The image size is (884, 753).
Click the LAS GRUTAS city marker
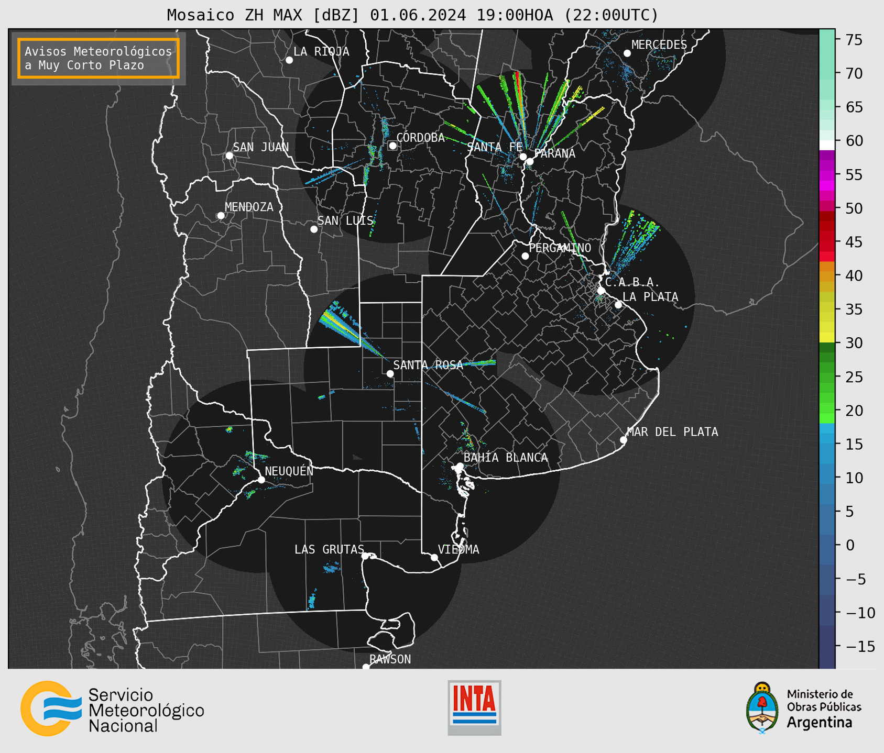(x=365, y=556)
